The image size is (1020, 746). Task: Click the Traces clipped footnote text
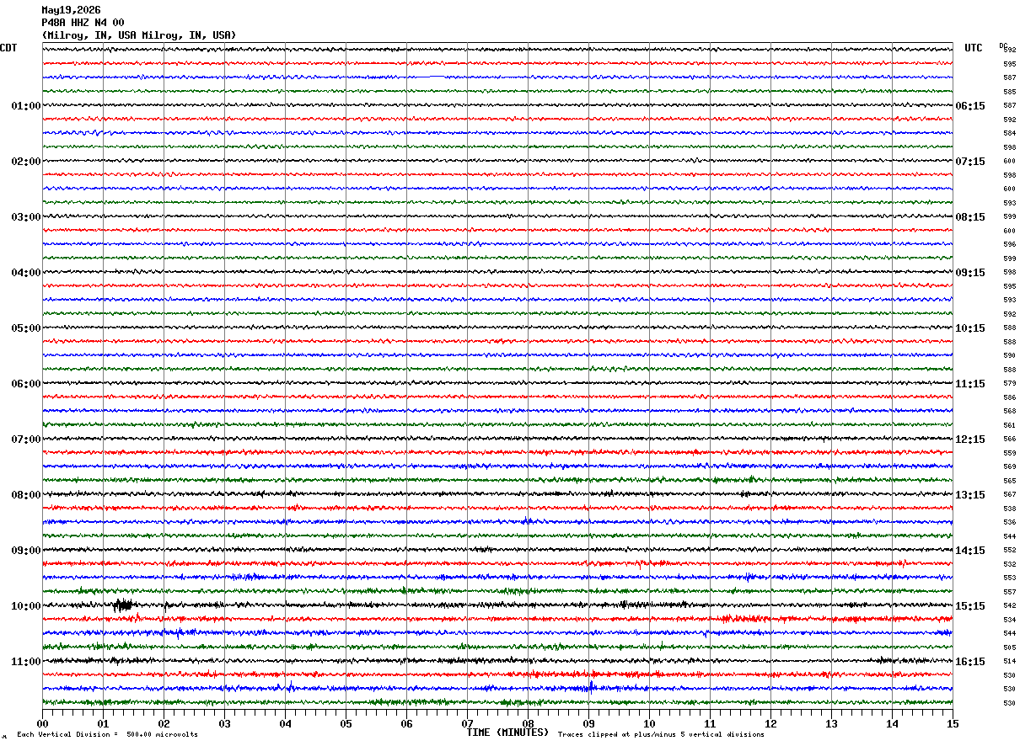point(661,734)
